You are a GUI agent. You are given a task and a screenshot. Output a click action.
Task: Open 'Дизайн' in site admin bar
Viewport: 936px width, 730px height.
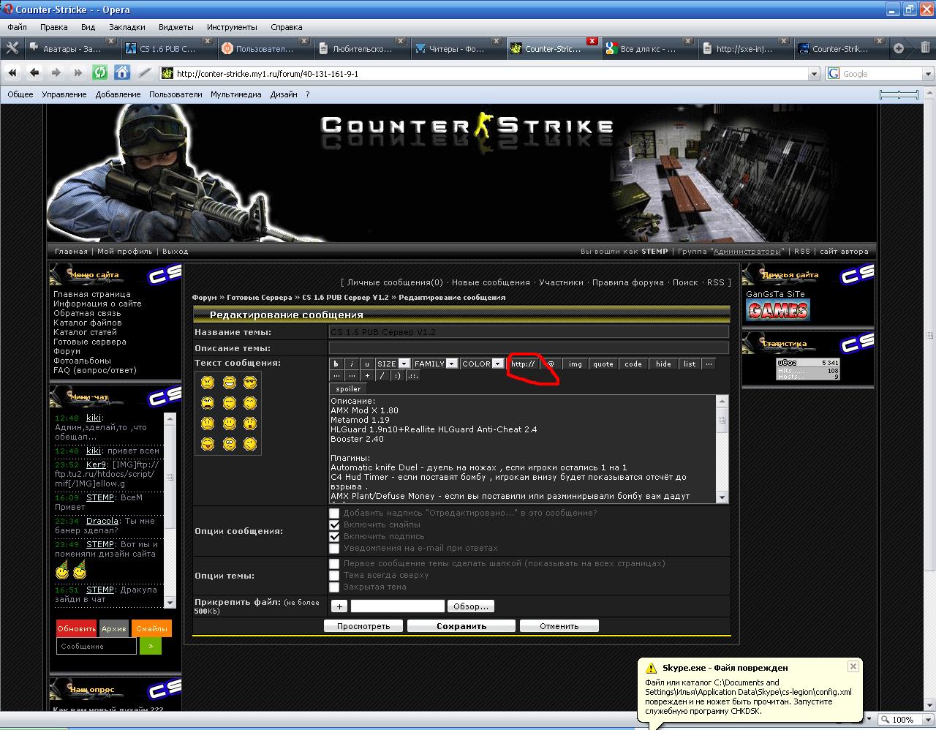point(284,94)
